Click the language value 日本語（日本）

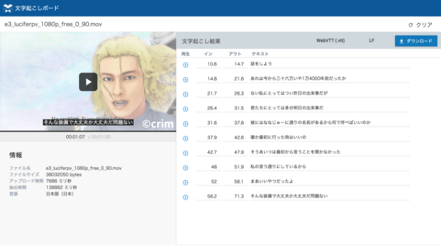[60, 194]
